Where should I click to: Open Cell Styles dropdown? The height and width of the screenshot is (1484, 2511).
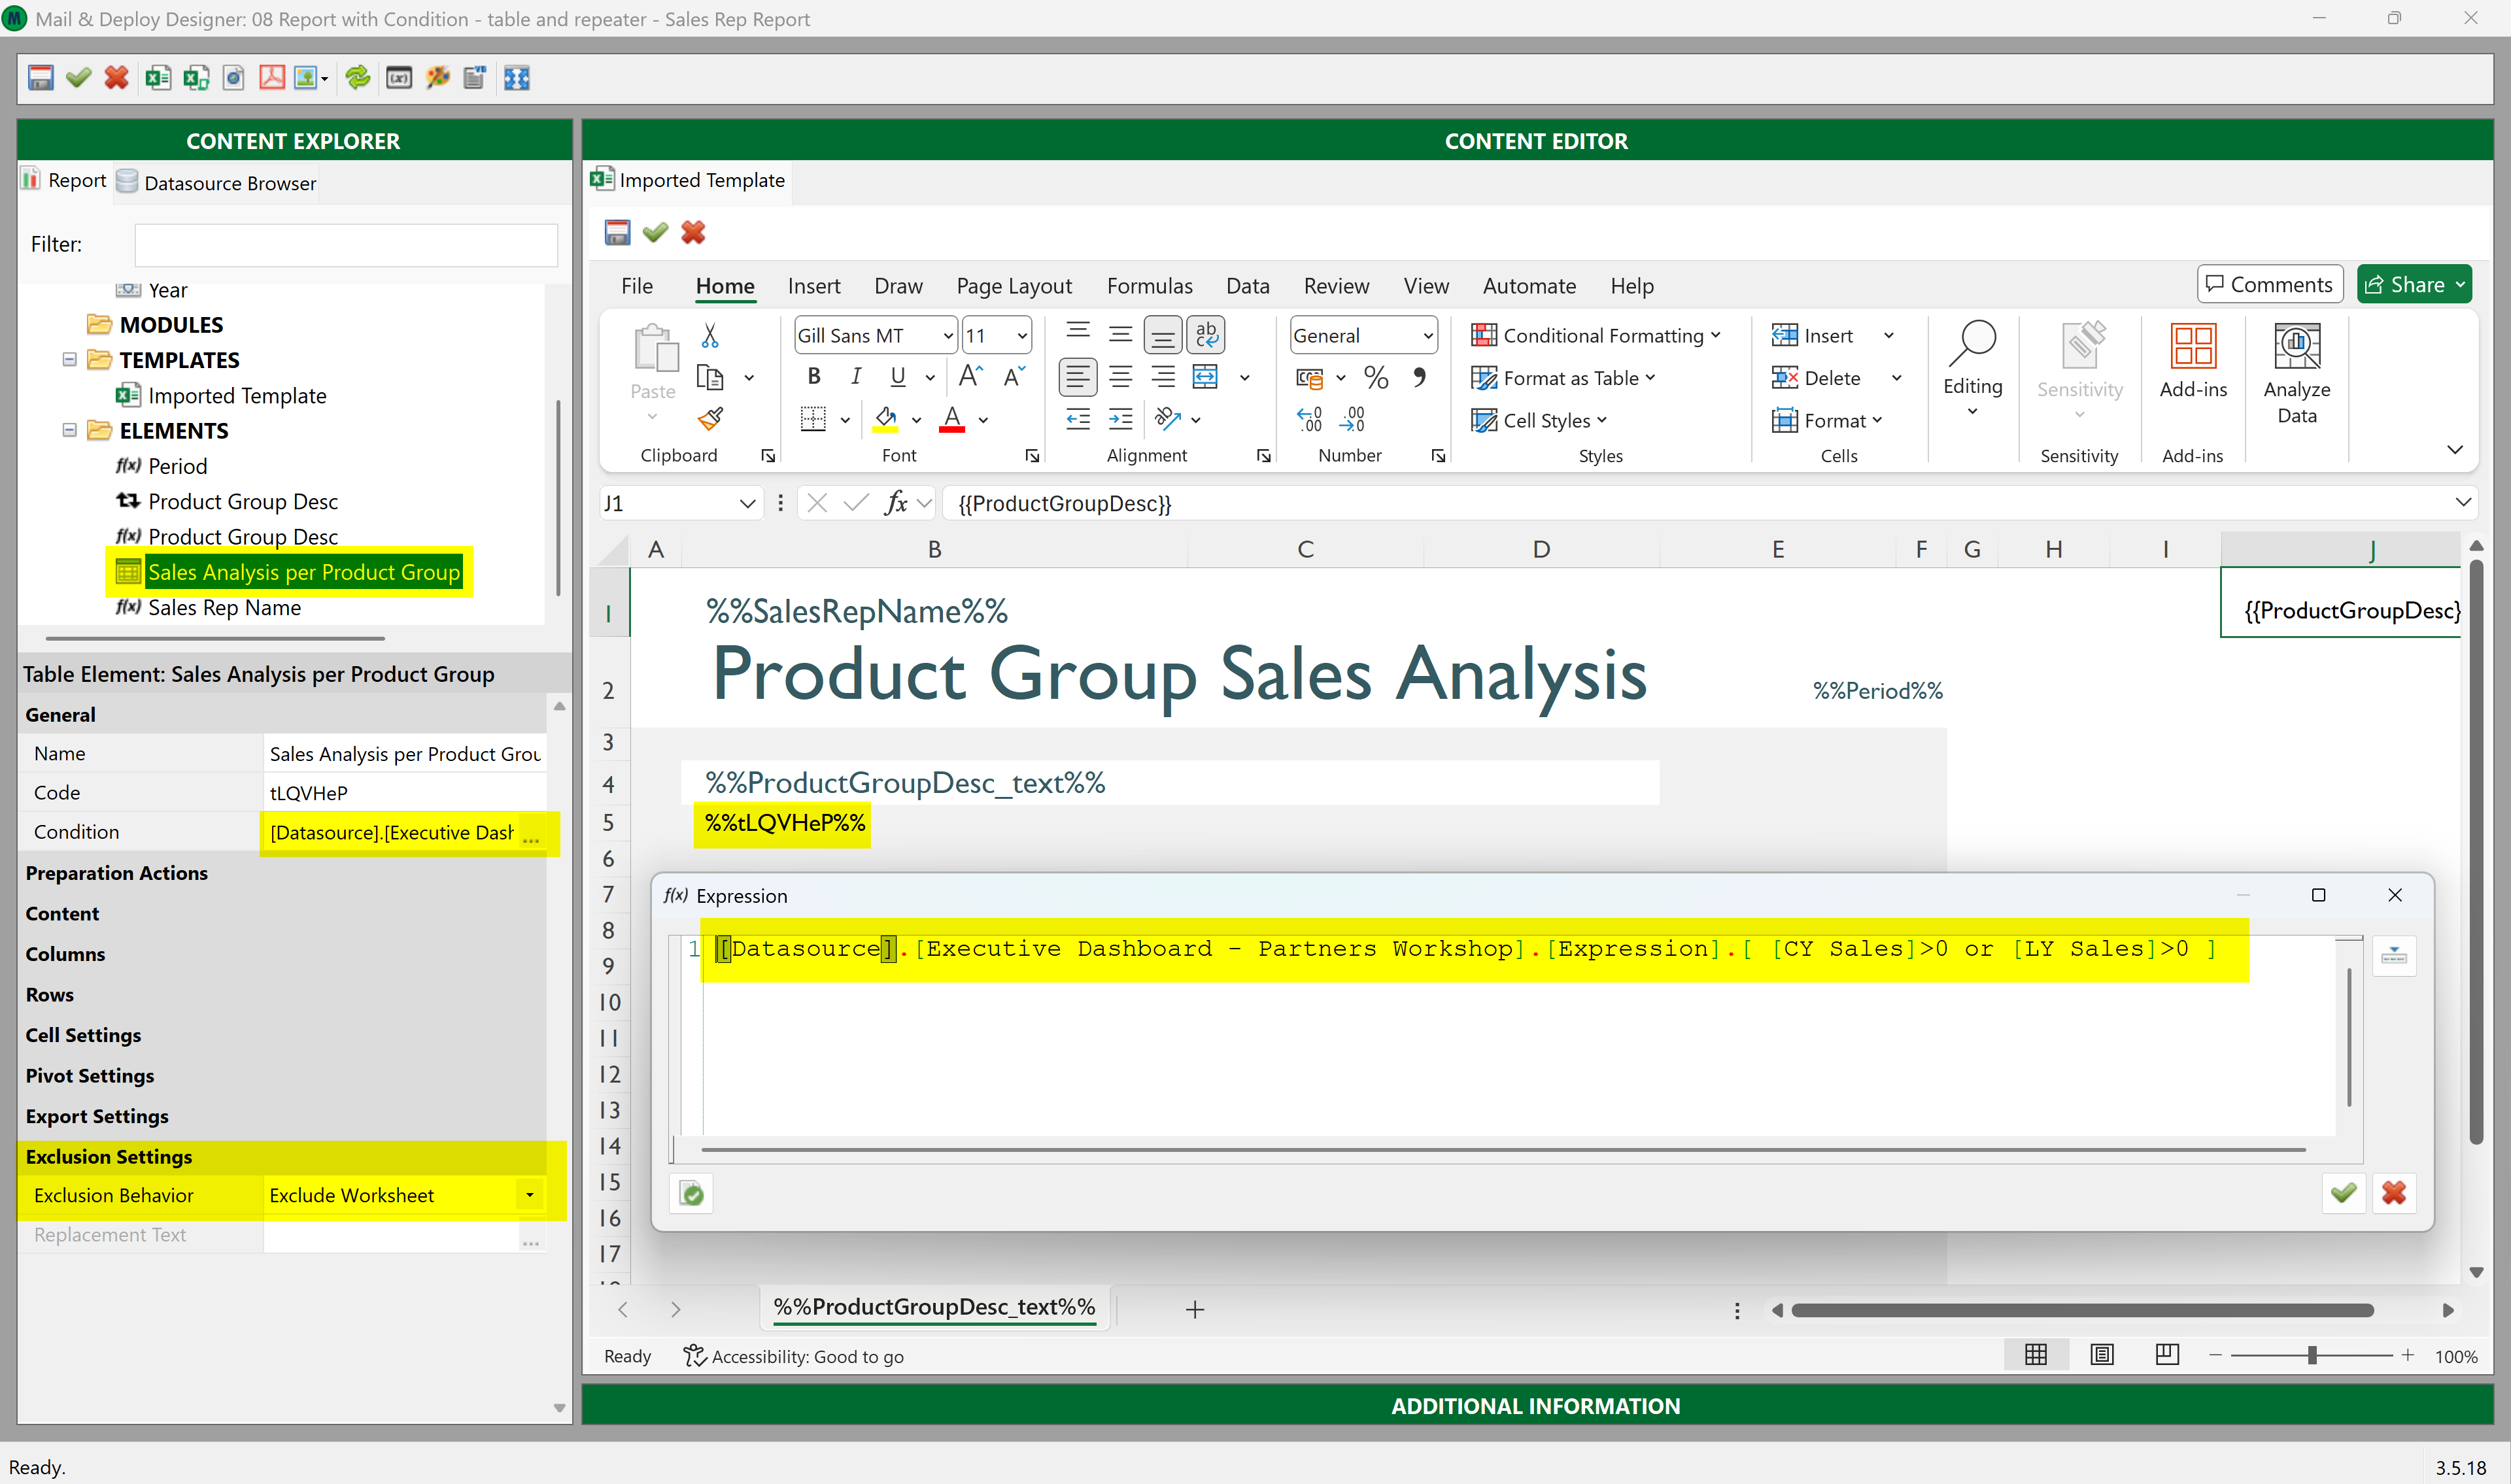[x=1539, y=420]
